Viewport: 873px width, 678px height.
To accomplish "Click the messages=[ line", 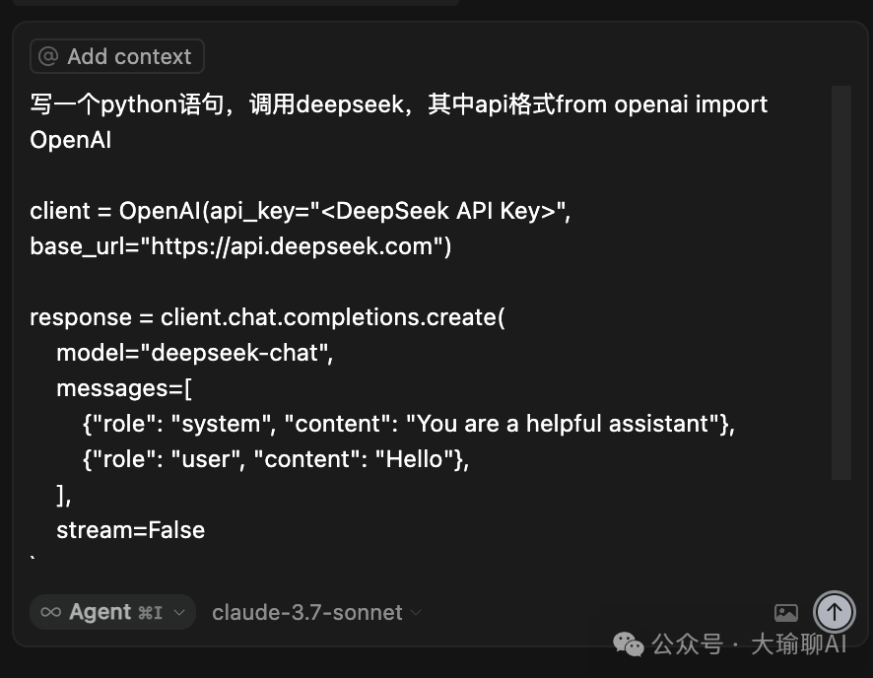I will click(124, 388).
